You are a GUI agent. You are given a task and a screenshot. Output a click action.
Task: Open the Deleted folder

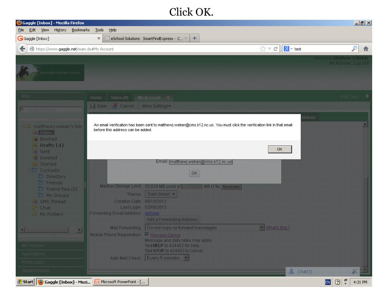(x=48, y=158)
